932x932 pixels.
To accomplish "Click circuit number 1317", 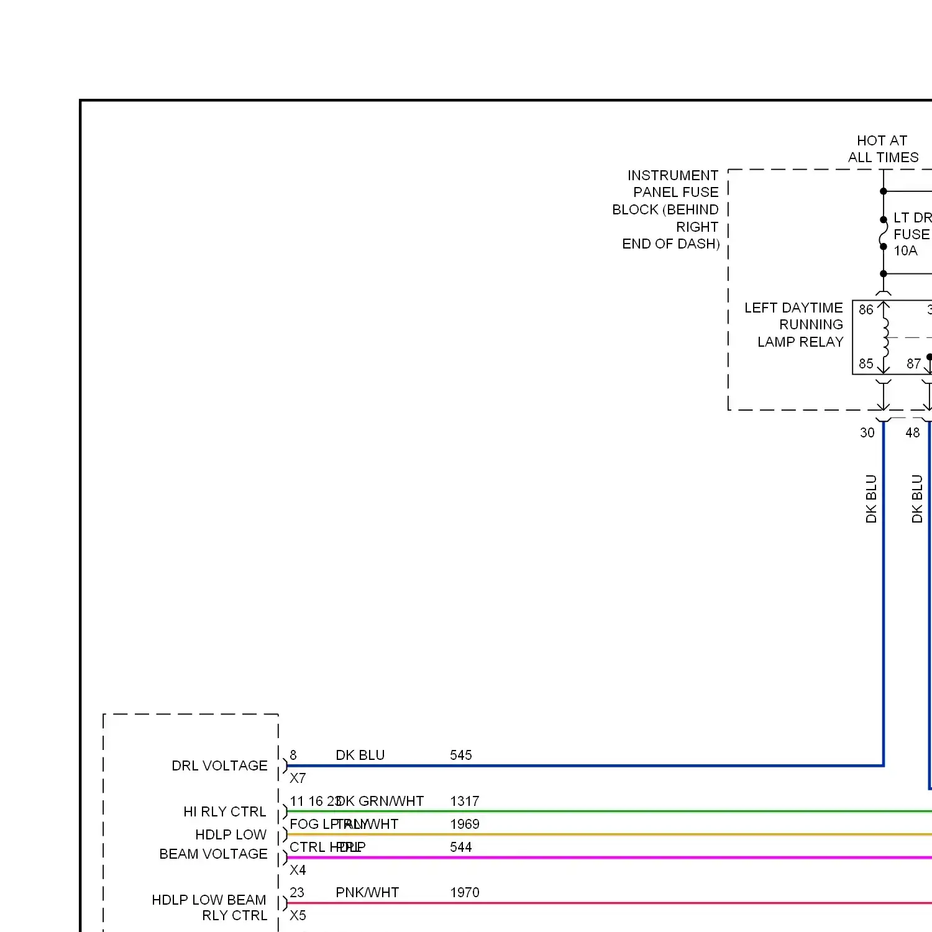I will coord(465,801).
